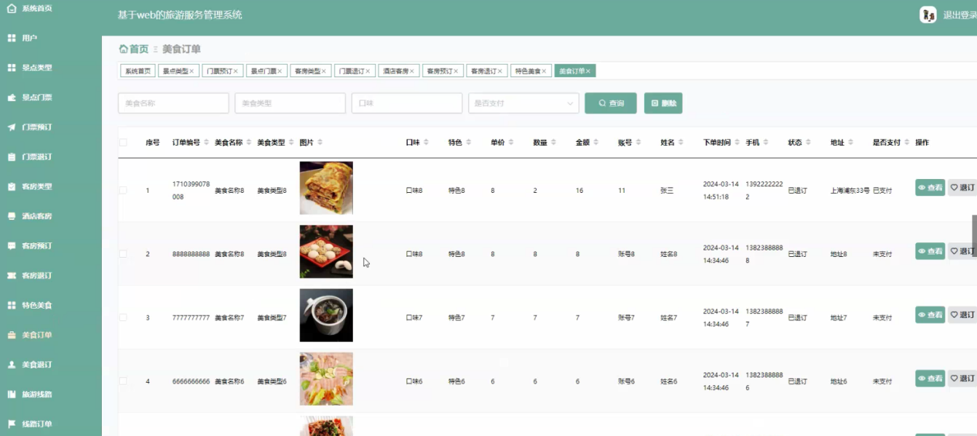The width and height of the screenshot is (977, 436).
Task: Click the 景点门票 thumbs-up icon in sidebar
Action: [12, 98]
